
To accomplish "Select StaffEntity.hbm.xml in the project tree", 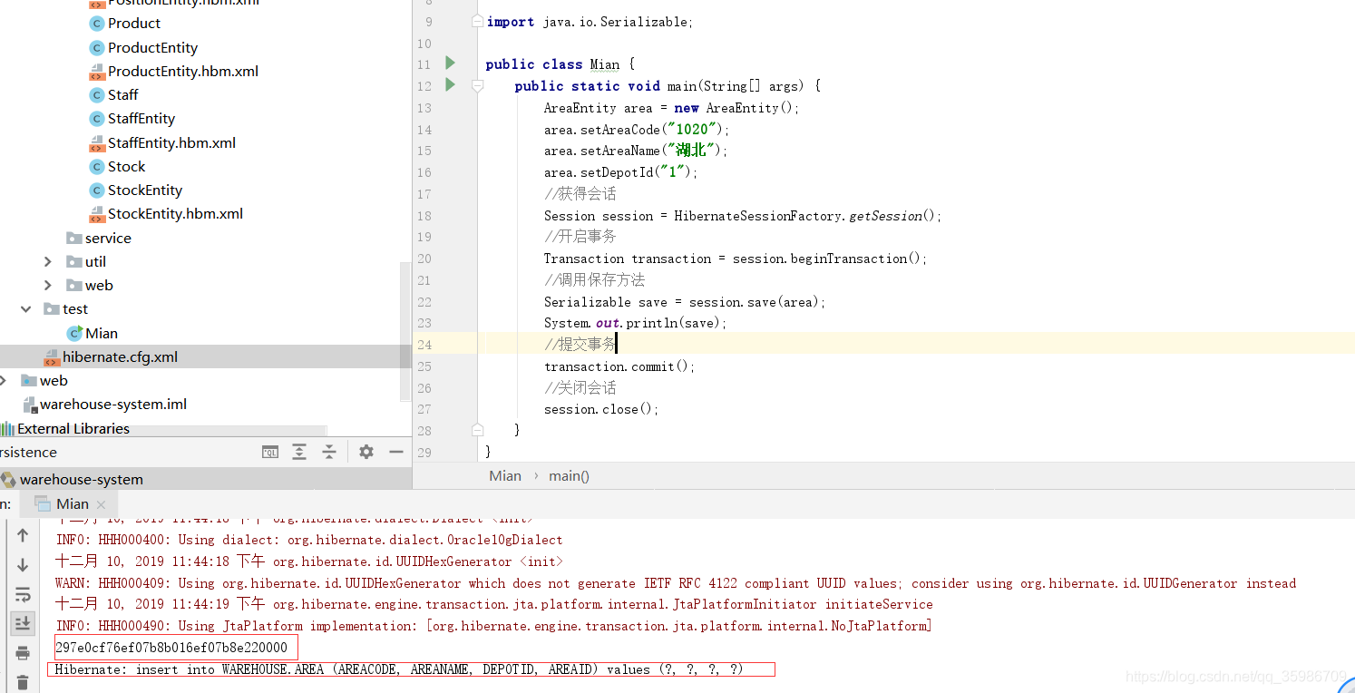I will (171, 142).
